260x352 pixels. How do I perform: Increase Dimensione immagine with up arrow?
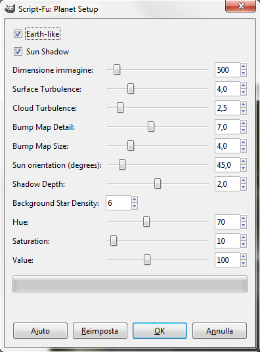point(244,66)
